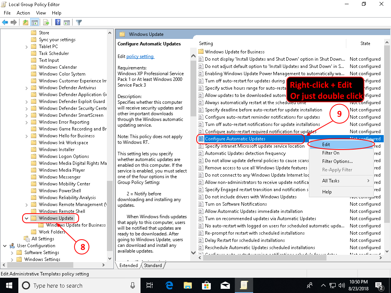Screen dimensions: 391x293
Task: Choose Filter On in context menu
Action: click(x=341, y=153)
